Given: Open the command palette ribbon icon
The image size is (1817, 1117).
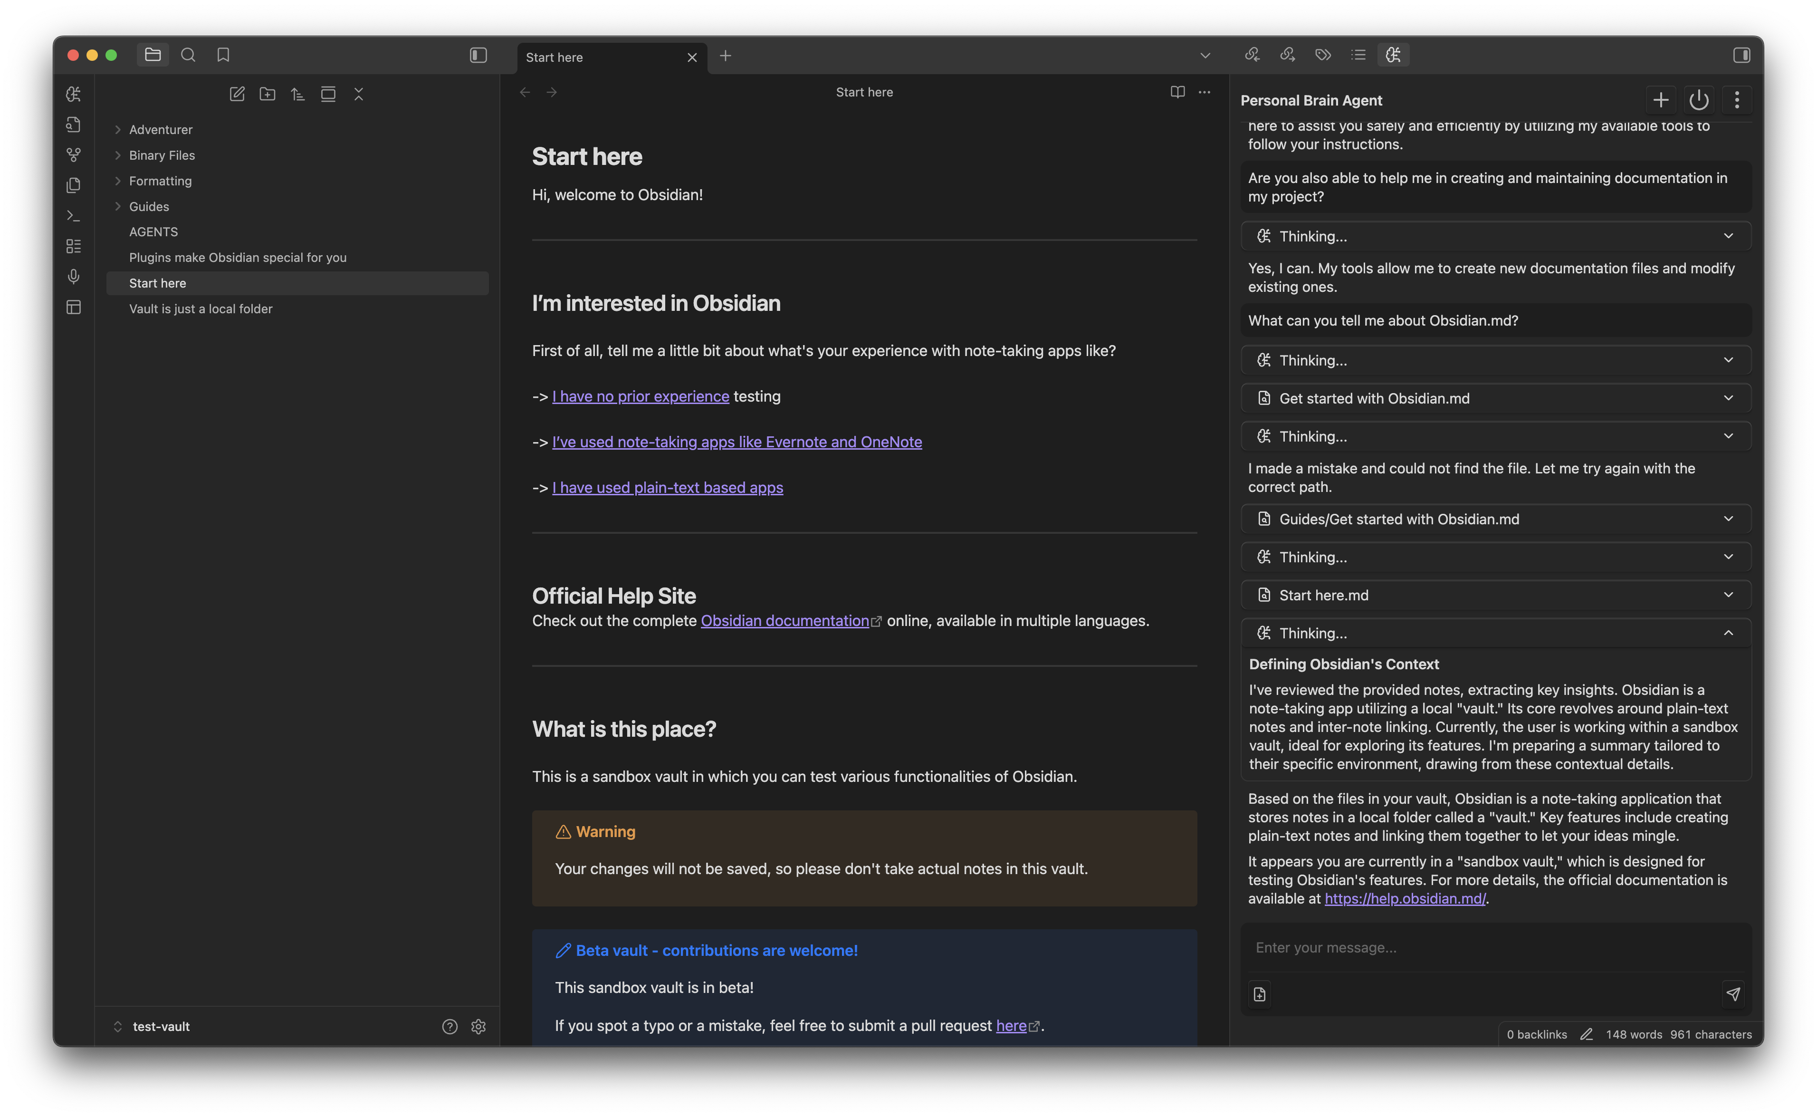Looking at the screenshot, I should click(x=73, y=216).
